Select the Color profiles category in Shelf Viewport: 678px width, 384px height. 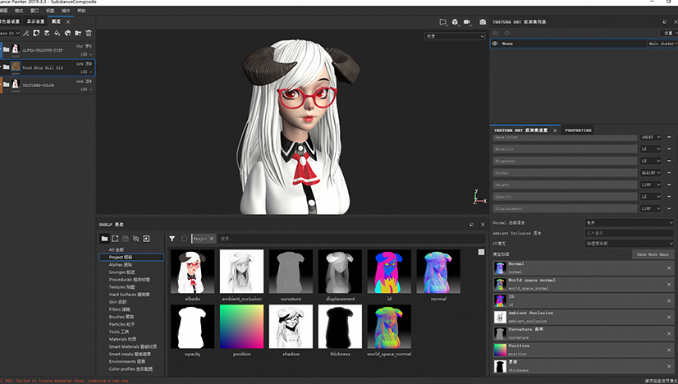(x=131, y=369)
